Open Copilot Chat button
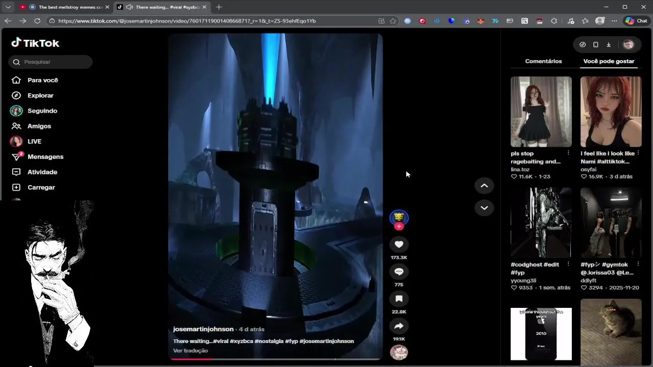 [636, 21]
